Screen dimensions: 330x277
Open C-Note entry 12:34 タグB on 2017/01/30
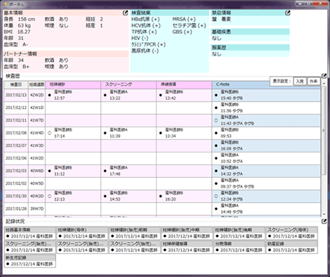pos(266,196)
